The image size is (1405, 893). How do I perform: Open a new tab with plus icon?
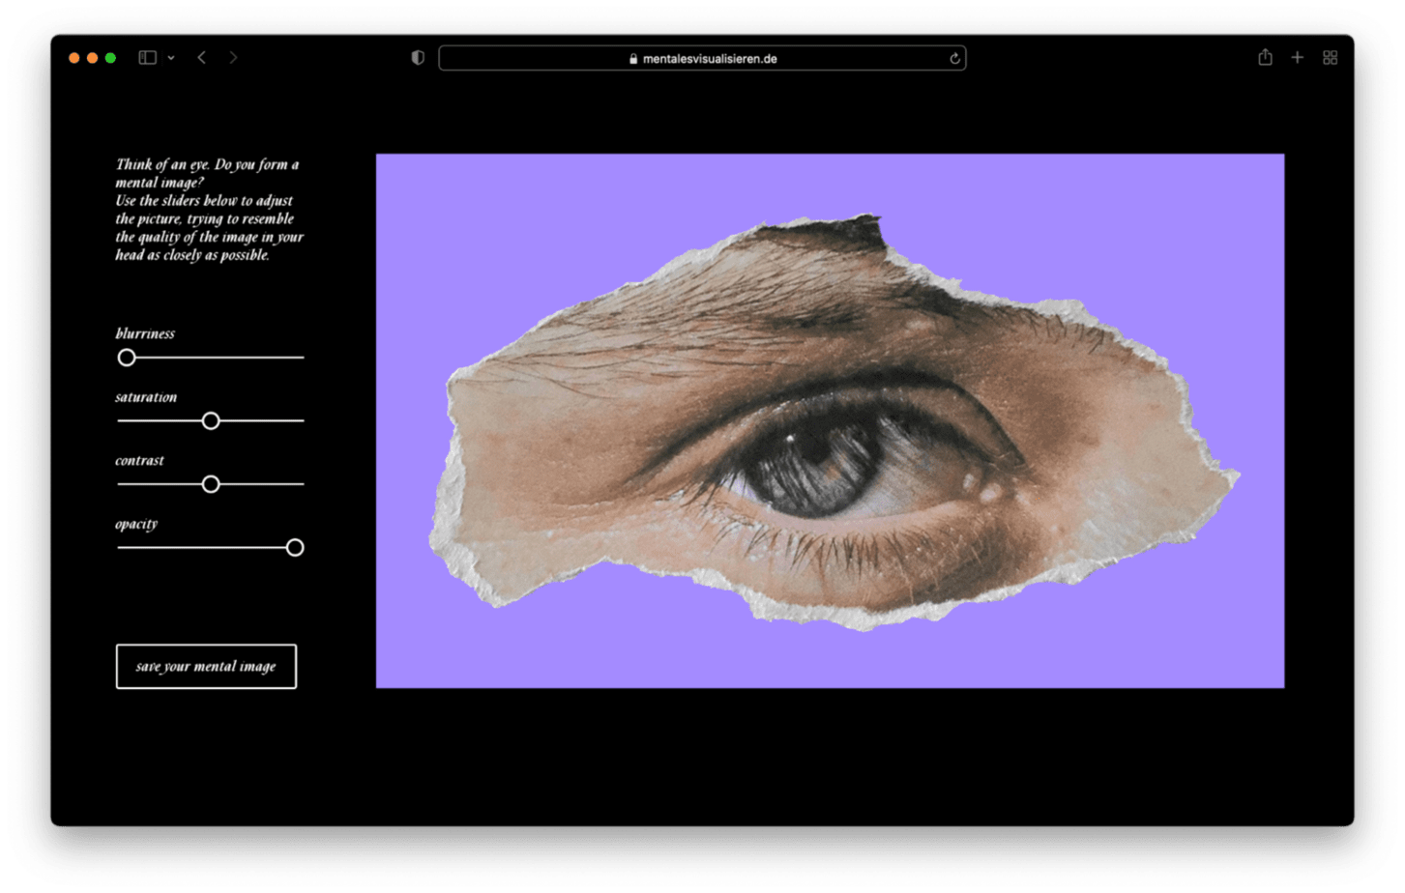[x=1298, y=58]
